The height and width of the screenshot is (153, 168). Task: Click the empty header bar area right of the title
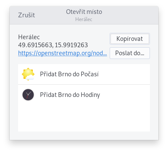[x=130, y=15]
